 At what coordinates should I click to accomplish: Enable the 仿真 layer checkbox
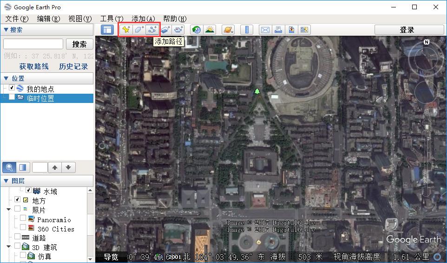click(23, 255)
